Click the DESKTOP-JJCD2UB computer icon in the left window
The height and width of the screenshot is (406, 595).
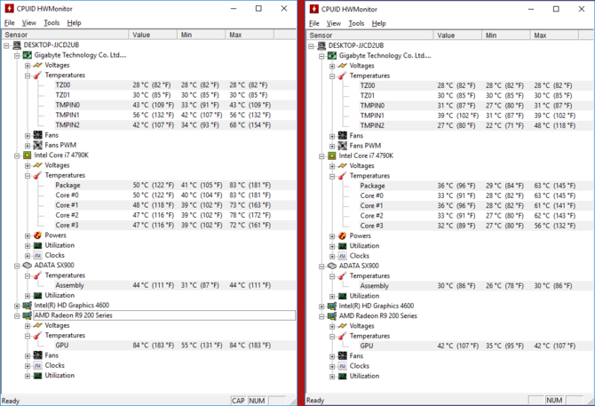[17, 45]
